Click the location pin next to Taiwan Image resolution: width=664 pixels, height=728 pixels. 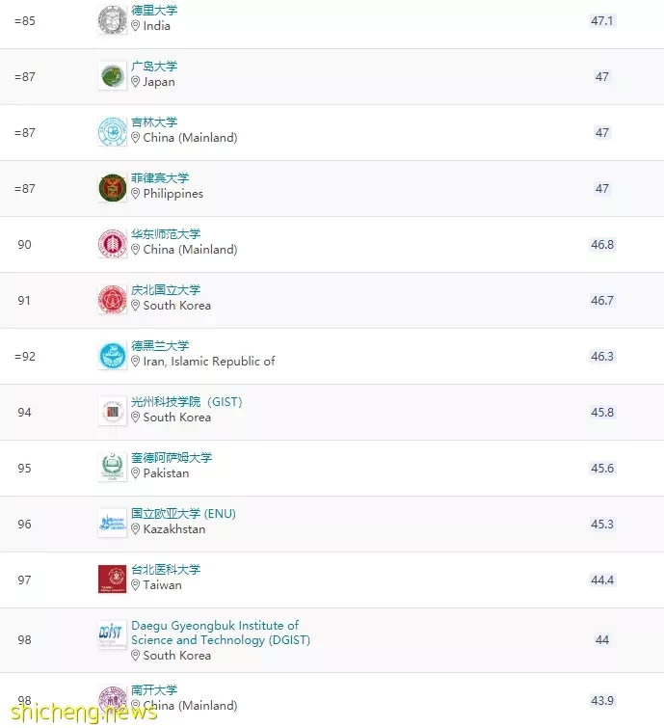click(136, 585)
